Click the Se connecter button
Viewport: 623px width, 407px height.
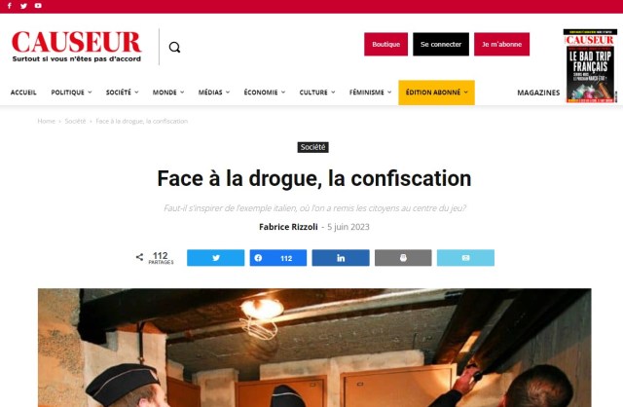[x=441, y=44]
